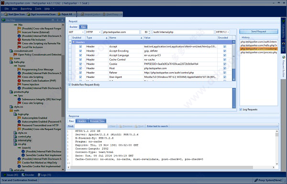The width and height of the screenshot is (287, 184).
Task: Select history entry php.testsparker.com/hello.php
Action: (x=259, y=45)
